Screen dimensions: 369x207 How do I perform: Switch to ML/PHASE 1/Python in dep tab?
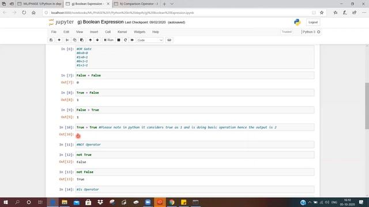click(x=40, y=4)
